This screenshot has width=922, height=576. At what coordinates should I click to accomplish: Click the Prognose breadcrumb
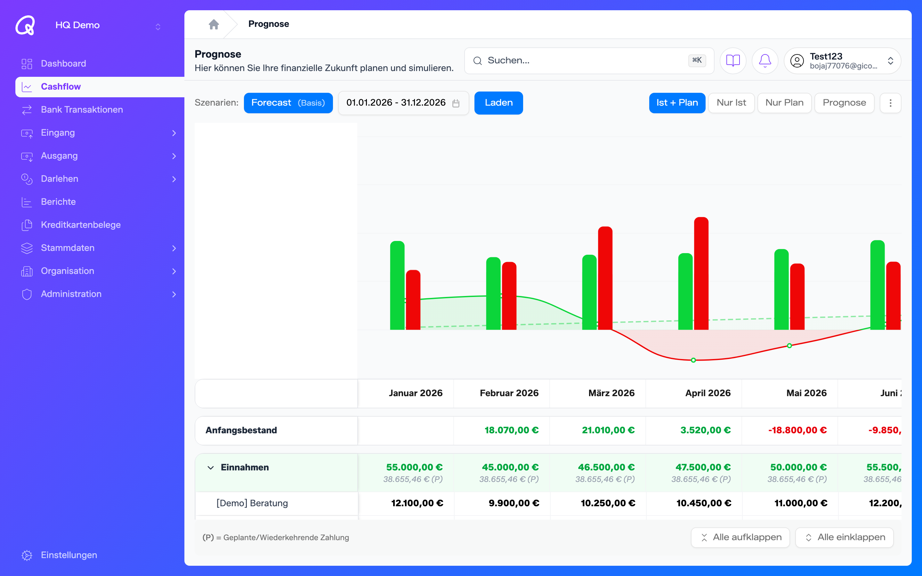pos(269,24)
